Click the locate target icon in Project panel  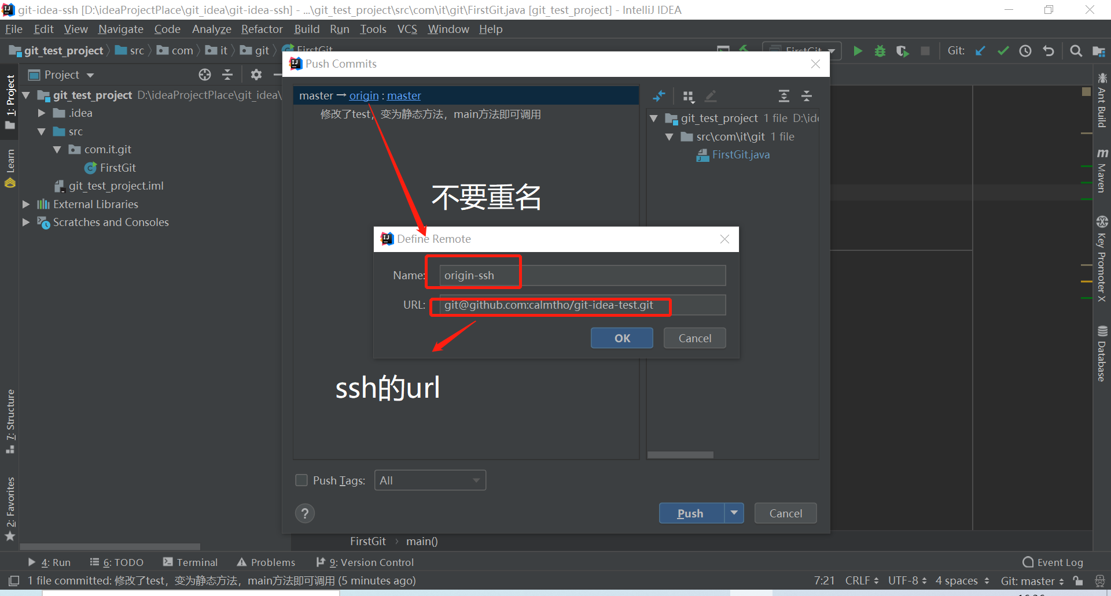(205, 75)
